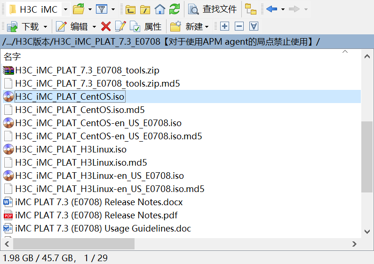374x264 pixels.
Task: Select H3C_iMC_PLAT_CentOS-en_US_E0708.iso.md5
Action: 109,136
